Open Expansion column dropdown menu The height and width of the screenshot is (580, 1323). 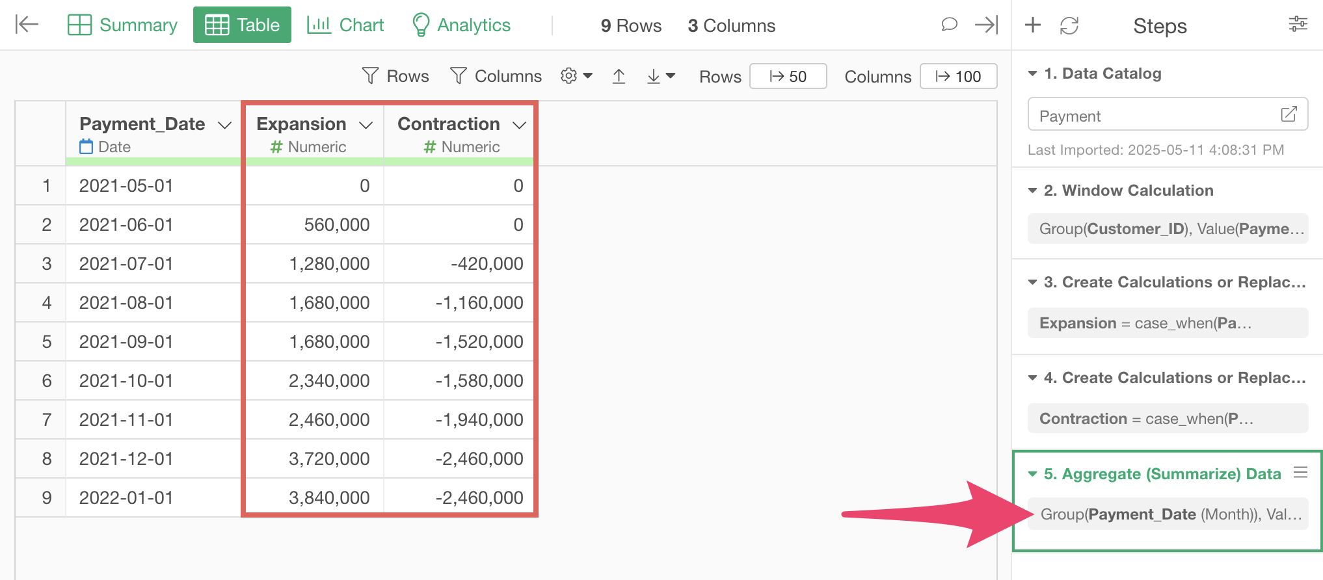[366, 125]
